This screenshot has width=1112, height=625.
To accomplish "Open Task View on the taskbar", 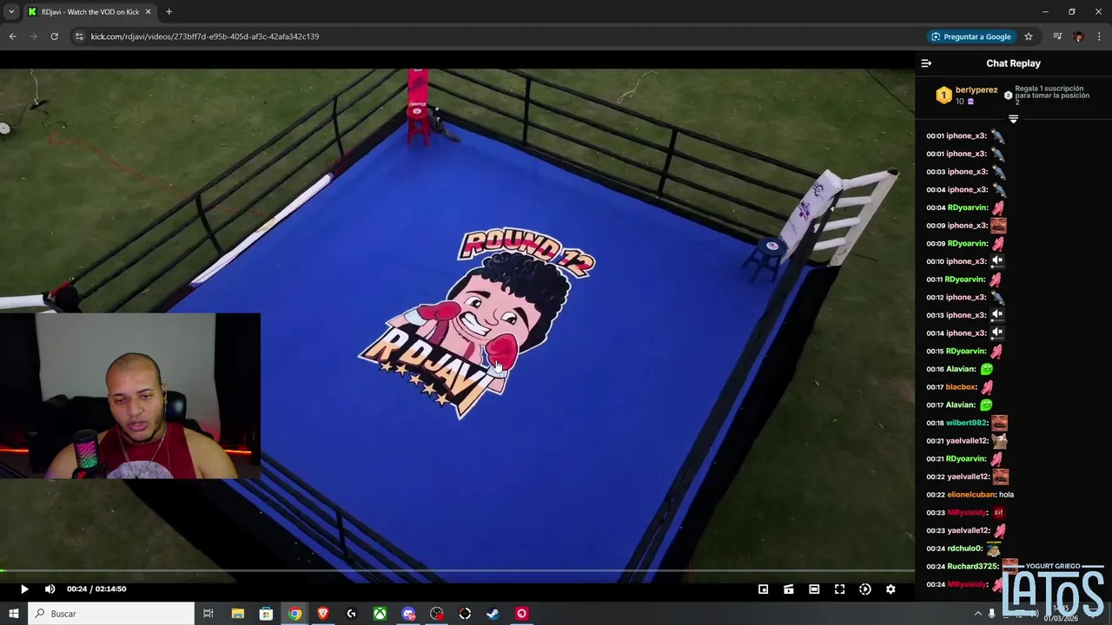I will tap(208, 614).
